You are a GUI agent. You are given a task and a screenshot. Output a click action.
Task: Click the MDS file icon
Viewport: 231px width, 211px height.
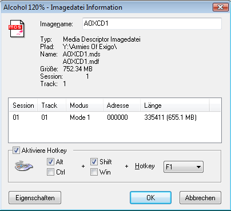coord(17,29)
